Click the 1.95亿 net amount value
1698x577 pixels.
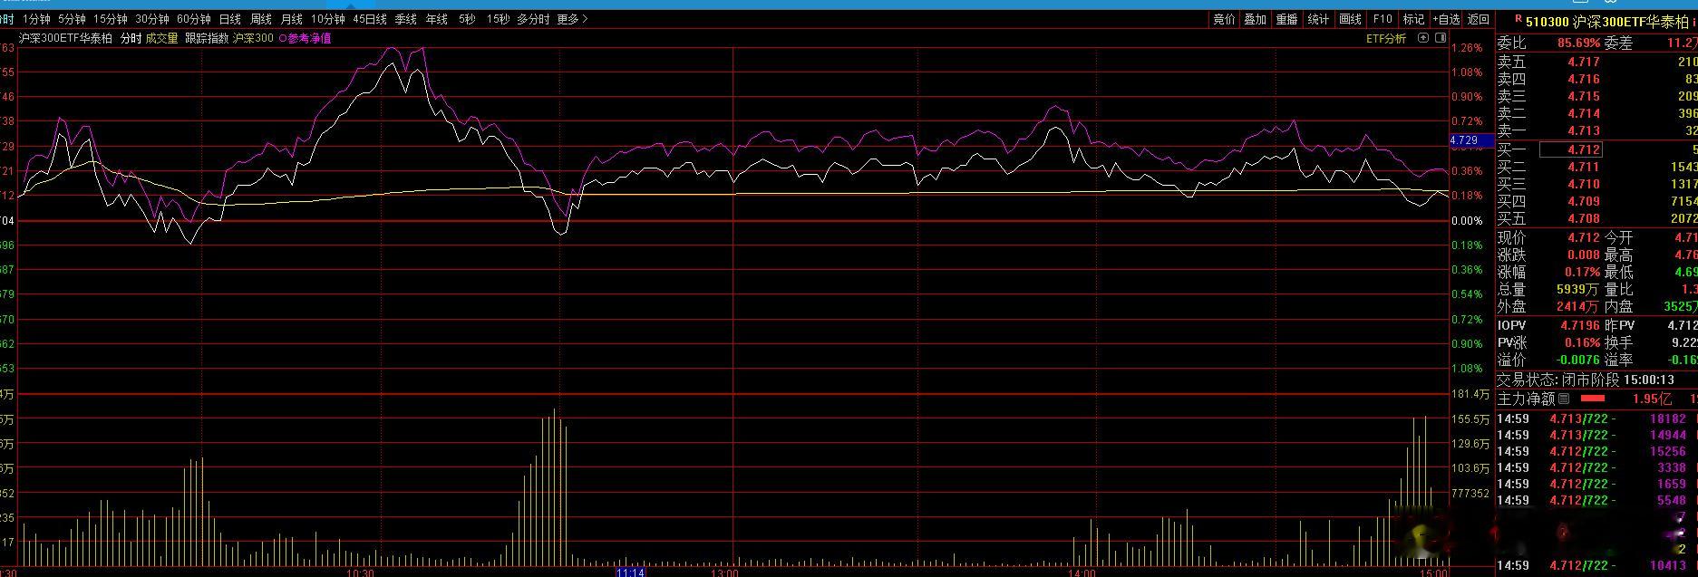pyautogui.click(x=1652, y=399)
